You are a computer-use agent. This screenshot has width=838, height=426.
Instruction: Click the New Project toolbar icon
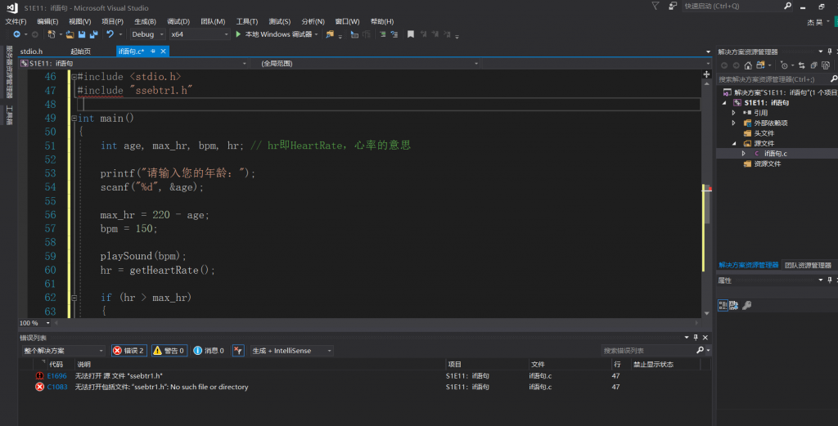click(x=52, y=34)
